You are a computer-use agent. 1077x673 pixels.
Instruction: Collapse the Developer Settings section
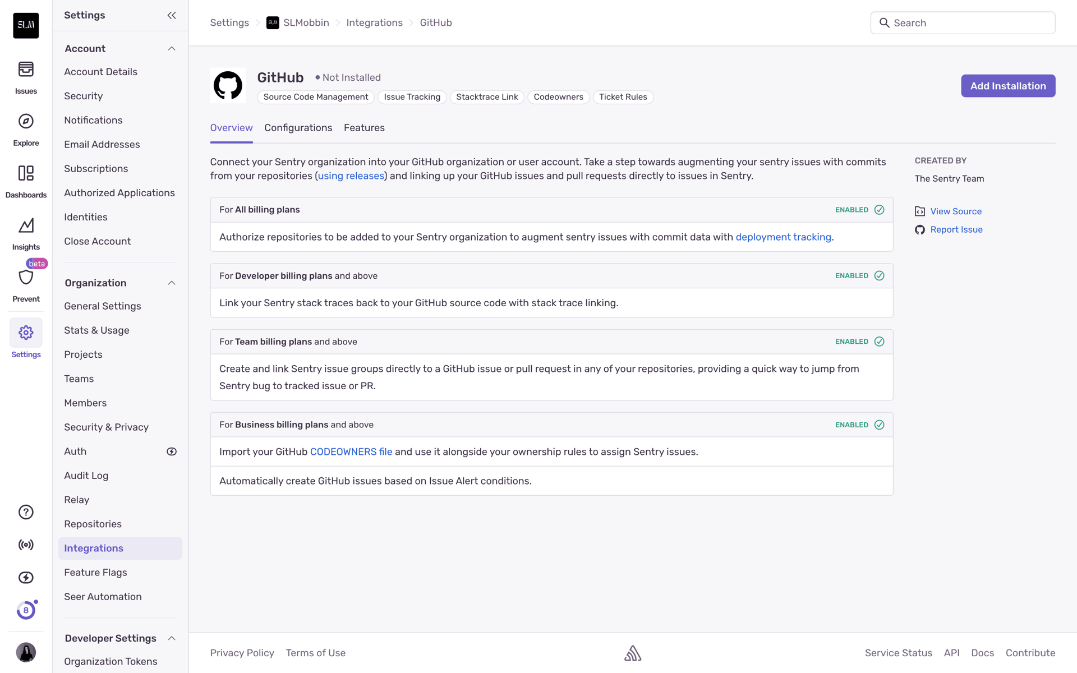point(172,638)
